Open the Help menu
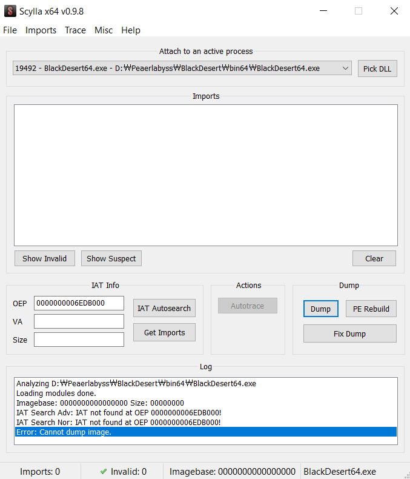Screen dimensions: 410x479 [x=131, y=30]
